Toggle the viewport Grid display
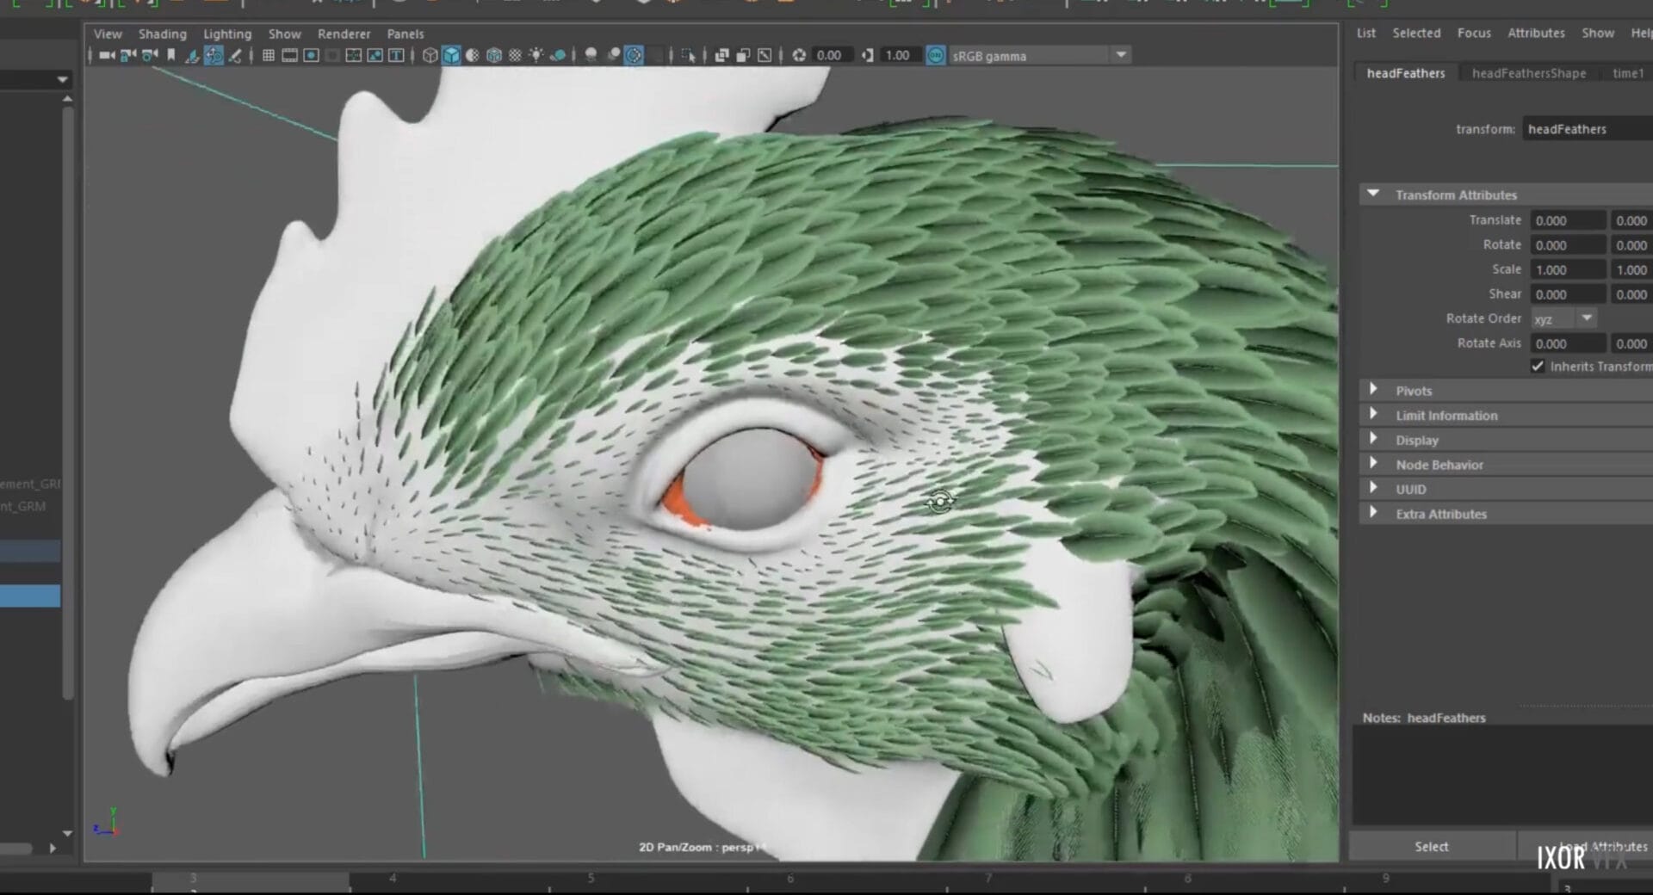The image size is (1653, 895). [269, 56]
